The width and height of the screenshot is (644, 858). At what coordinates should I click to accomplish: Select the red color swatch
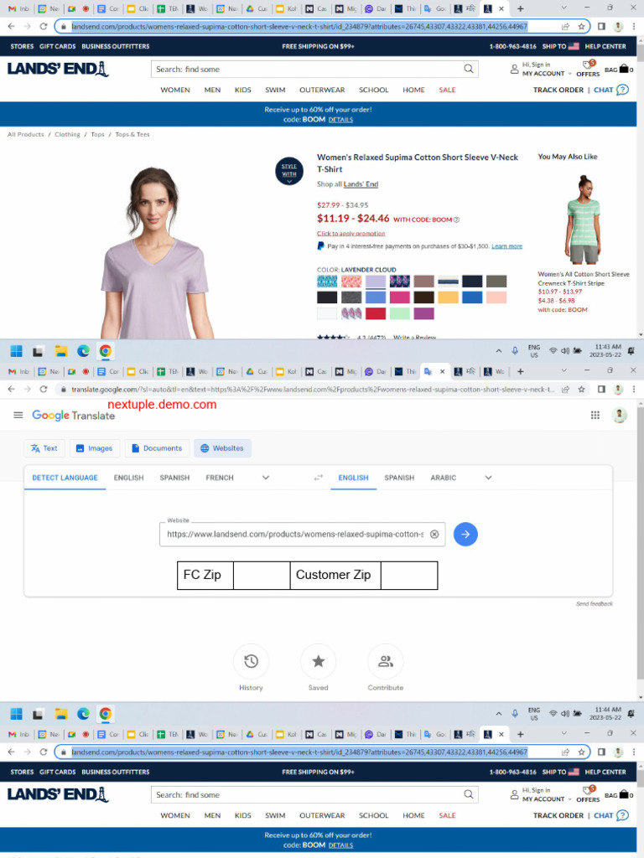click(x=376, y=313)
